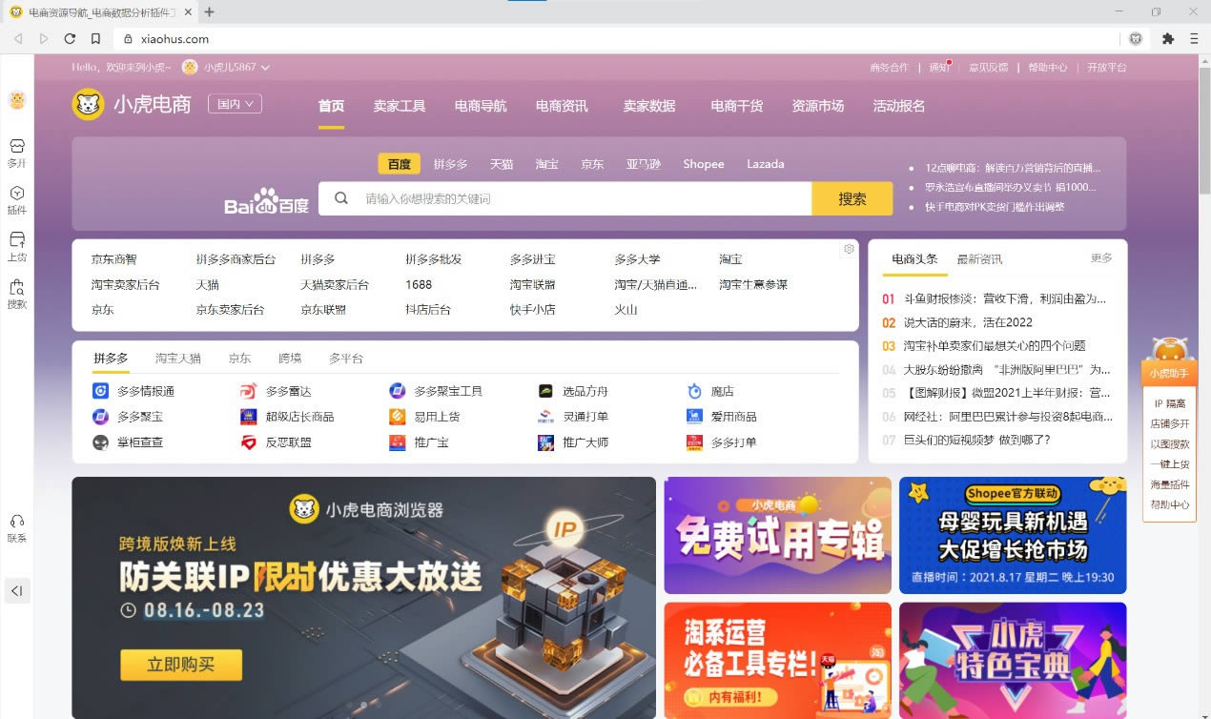
Task: Open the 联系 headset contact icon
Action: tap(16, 522)
